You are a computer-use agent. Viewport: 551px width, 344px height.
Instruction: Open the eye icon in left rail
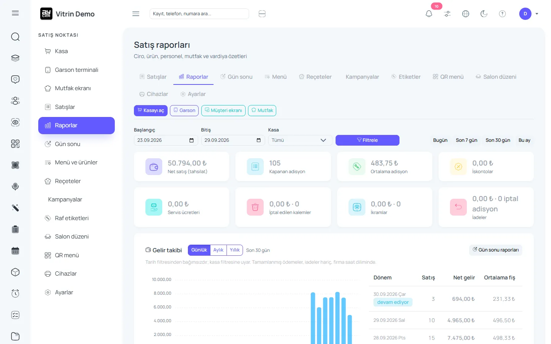point(15,122)
